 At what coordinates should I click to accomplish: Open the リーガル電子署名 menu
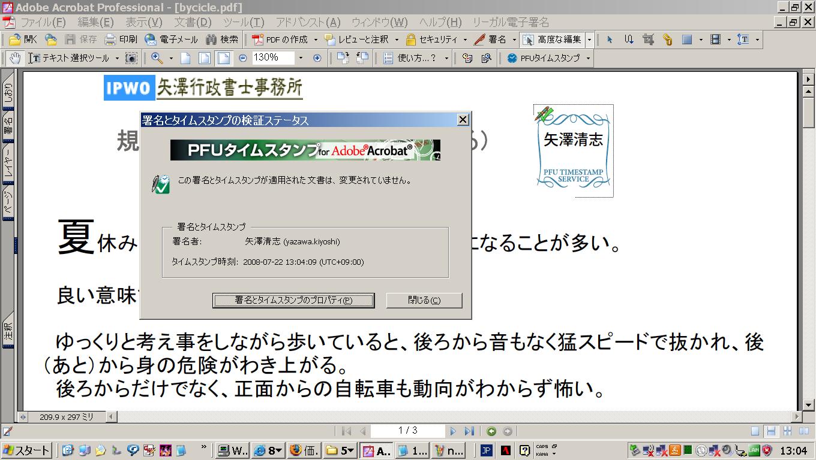pos(510,22)
